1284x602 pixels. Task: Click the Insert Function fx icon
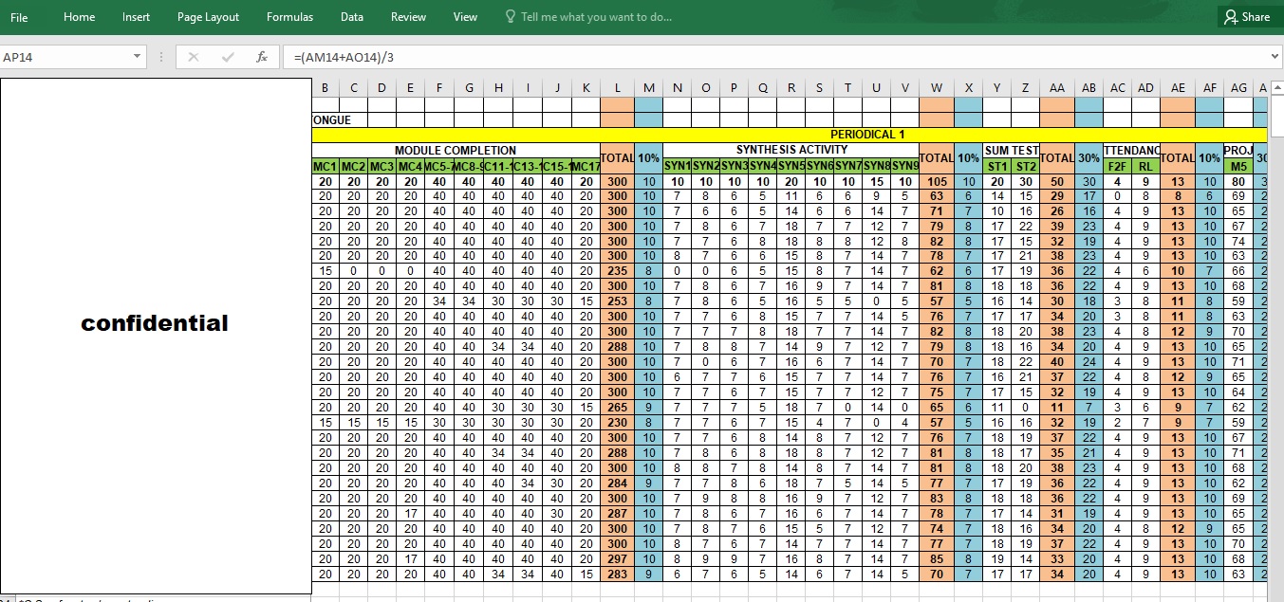coord(262,57)
